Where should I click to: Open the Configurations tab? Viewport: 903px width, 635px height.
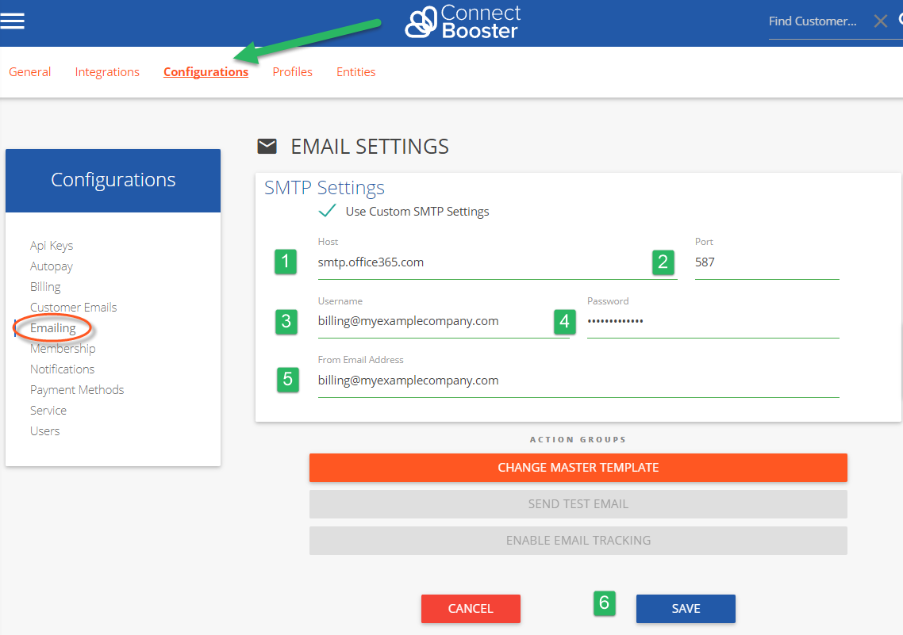pyautogui.click(x=206, y=72)
